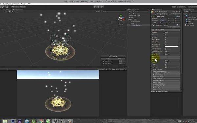This screenshot has height=123, width=197.
Task: Toggle the Play On Awake checkbox
Action: pyautogui.click(x=165, y=53)
